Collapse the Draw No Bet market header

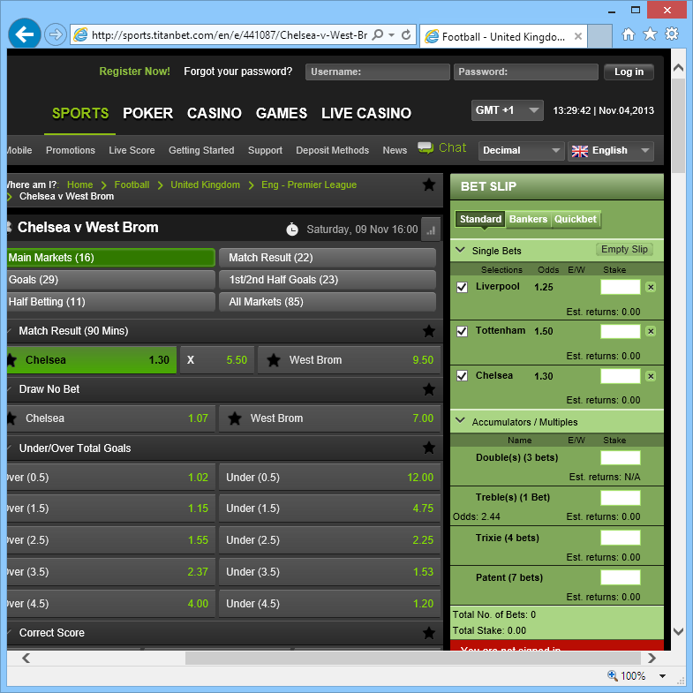point(225,389)
